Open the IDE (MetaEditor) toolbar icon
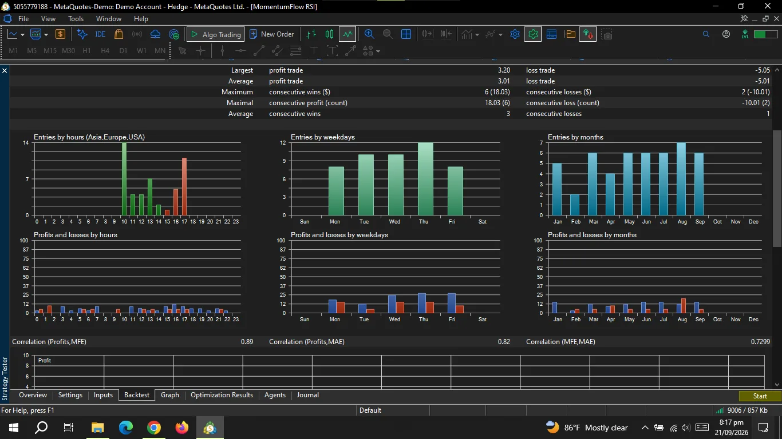 point(100,34)
